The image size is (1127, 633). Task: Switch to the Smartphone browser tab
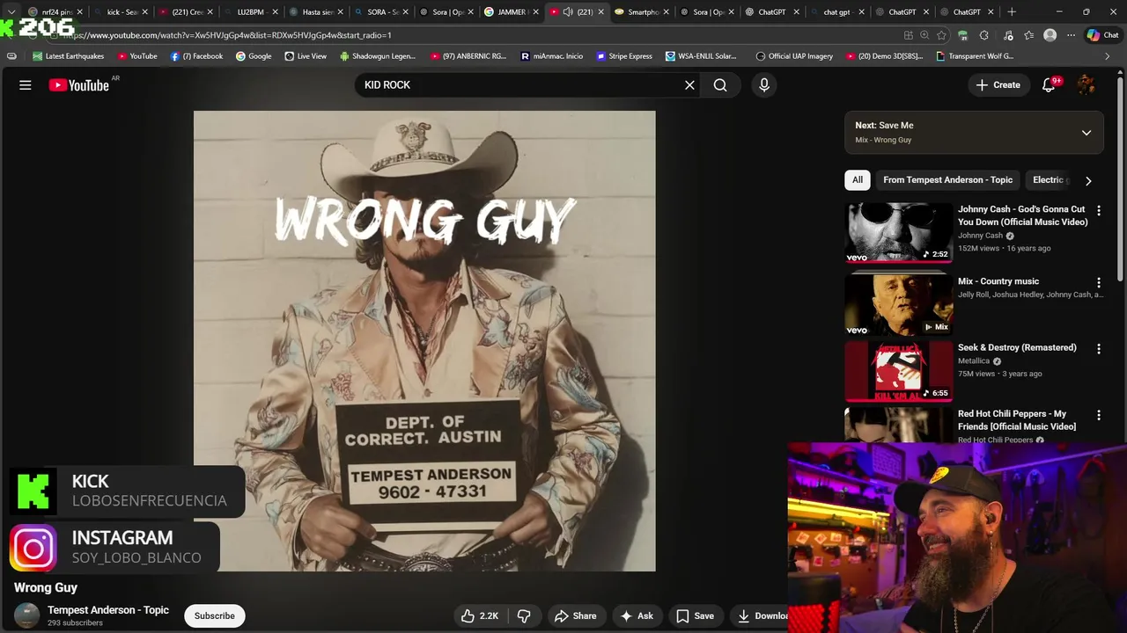636,12
